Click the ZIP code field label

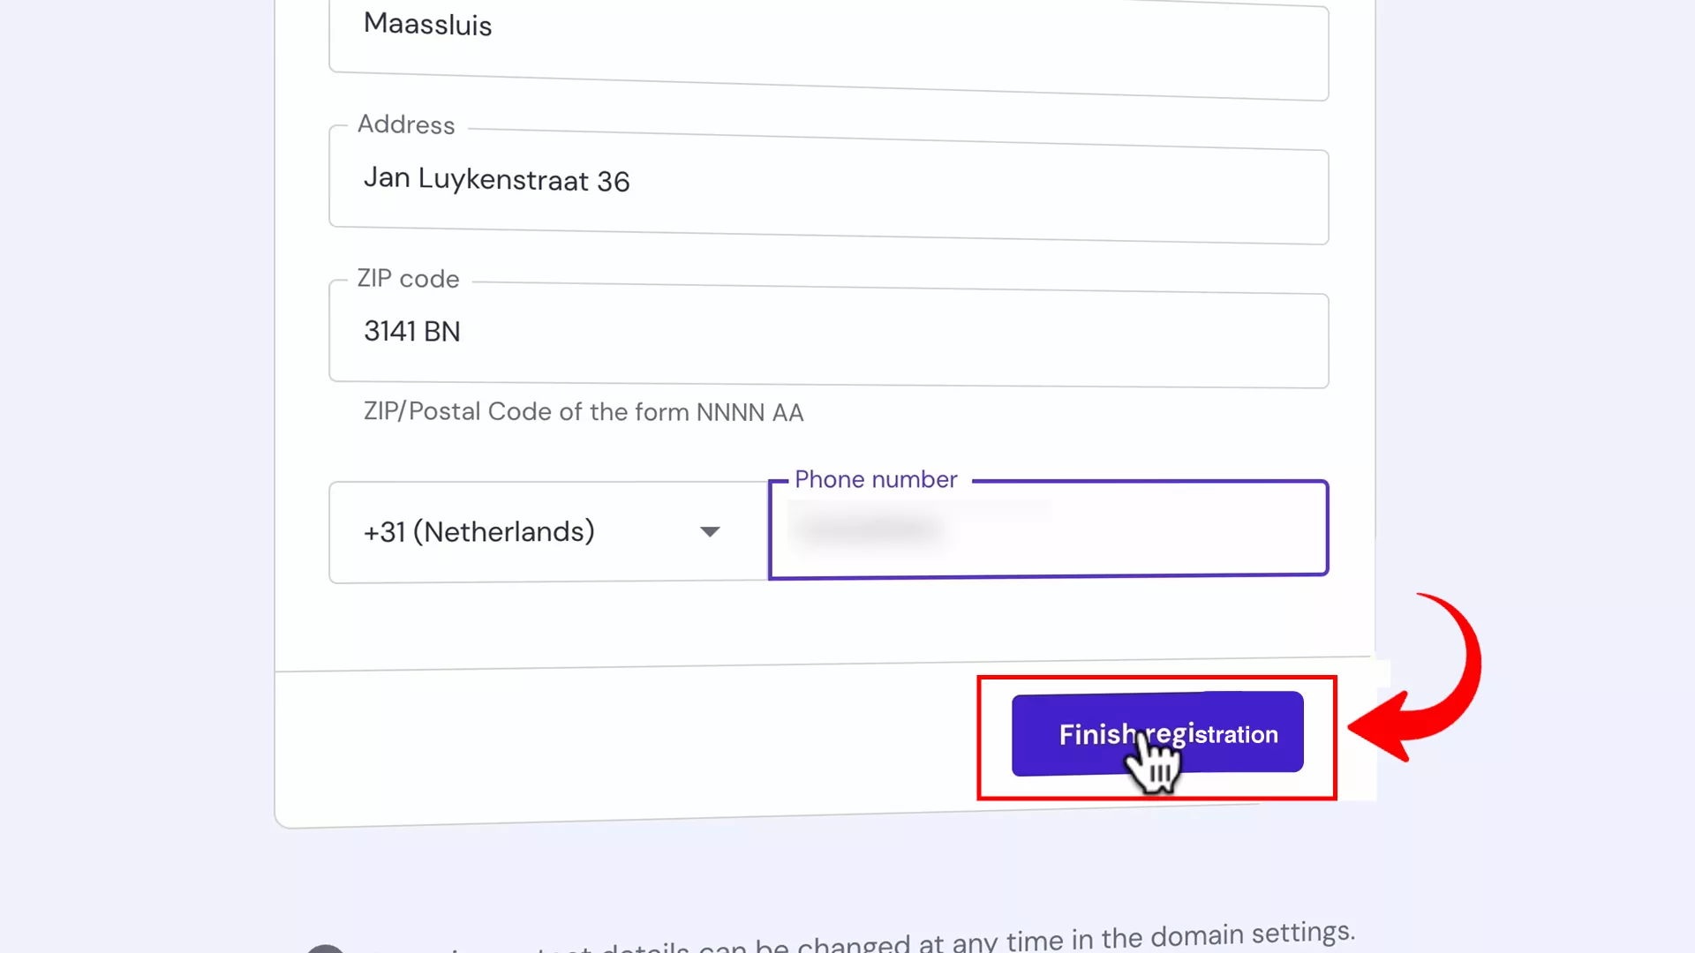tap(408, 279)
